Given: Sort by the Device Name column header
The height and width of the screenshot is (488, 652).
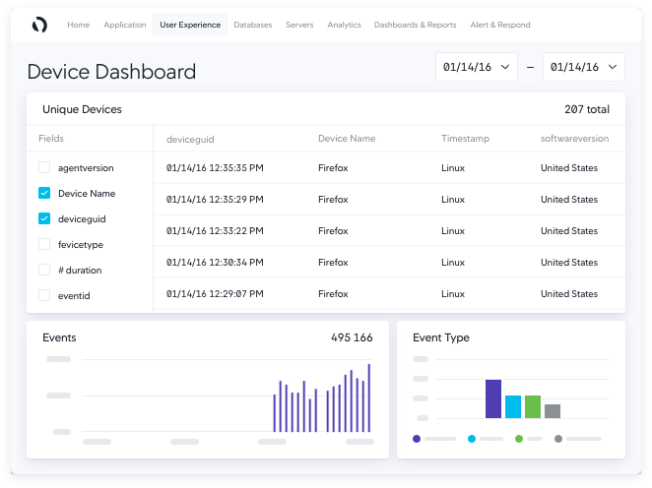Looking at the screenshot, I should pyautogui.click(x=347, y=139).
